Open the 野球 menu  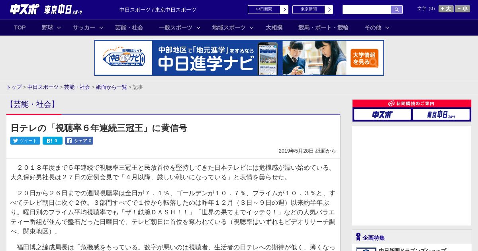click(x=47, y=27)
